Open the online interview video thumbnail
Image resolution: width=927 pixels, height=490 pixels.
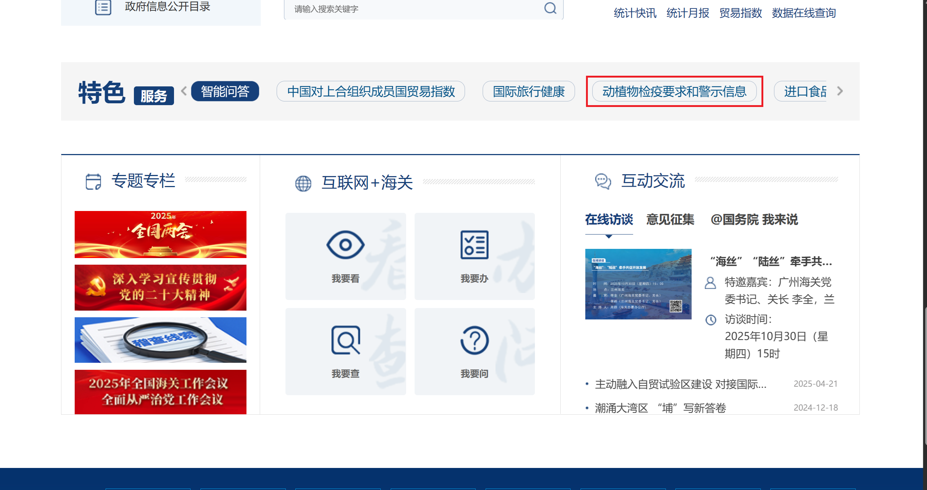tap(638, 284)
